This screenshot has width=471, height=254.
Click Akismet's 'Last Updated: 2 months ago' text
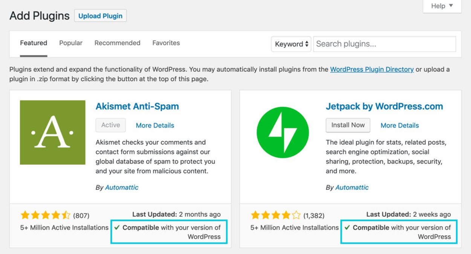click(x=176, y=214)
